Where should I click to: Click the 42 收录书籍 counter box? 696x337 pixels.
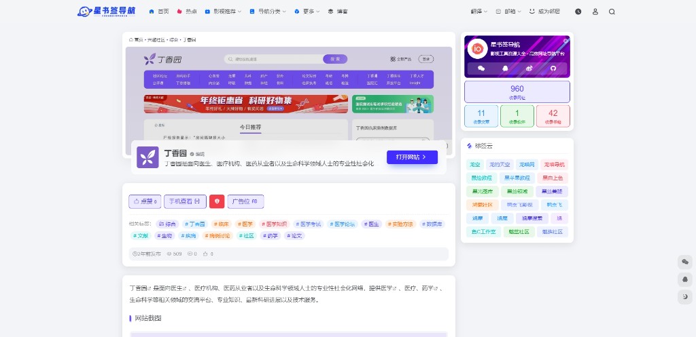tap(553, 116)
